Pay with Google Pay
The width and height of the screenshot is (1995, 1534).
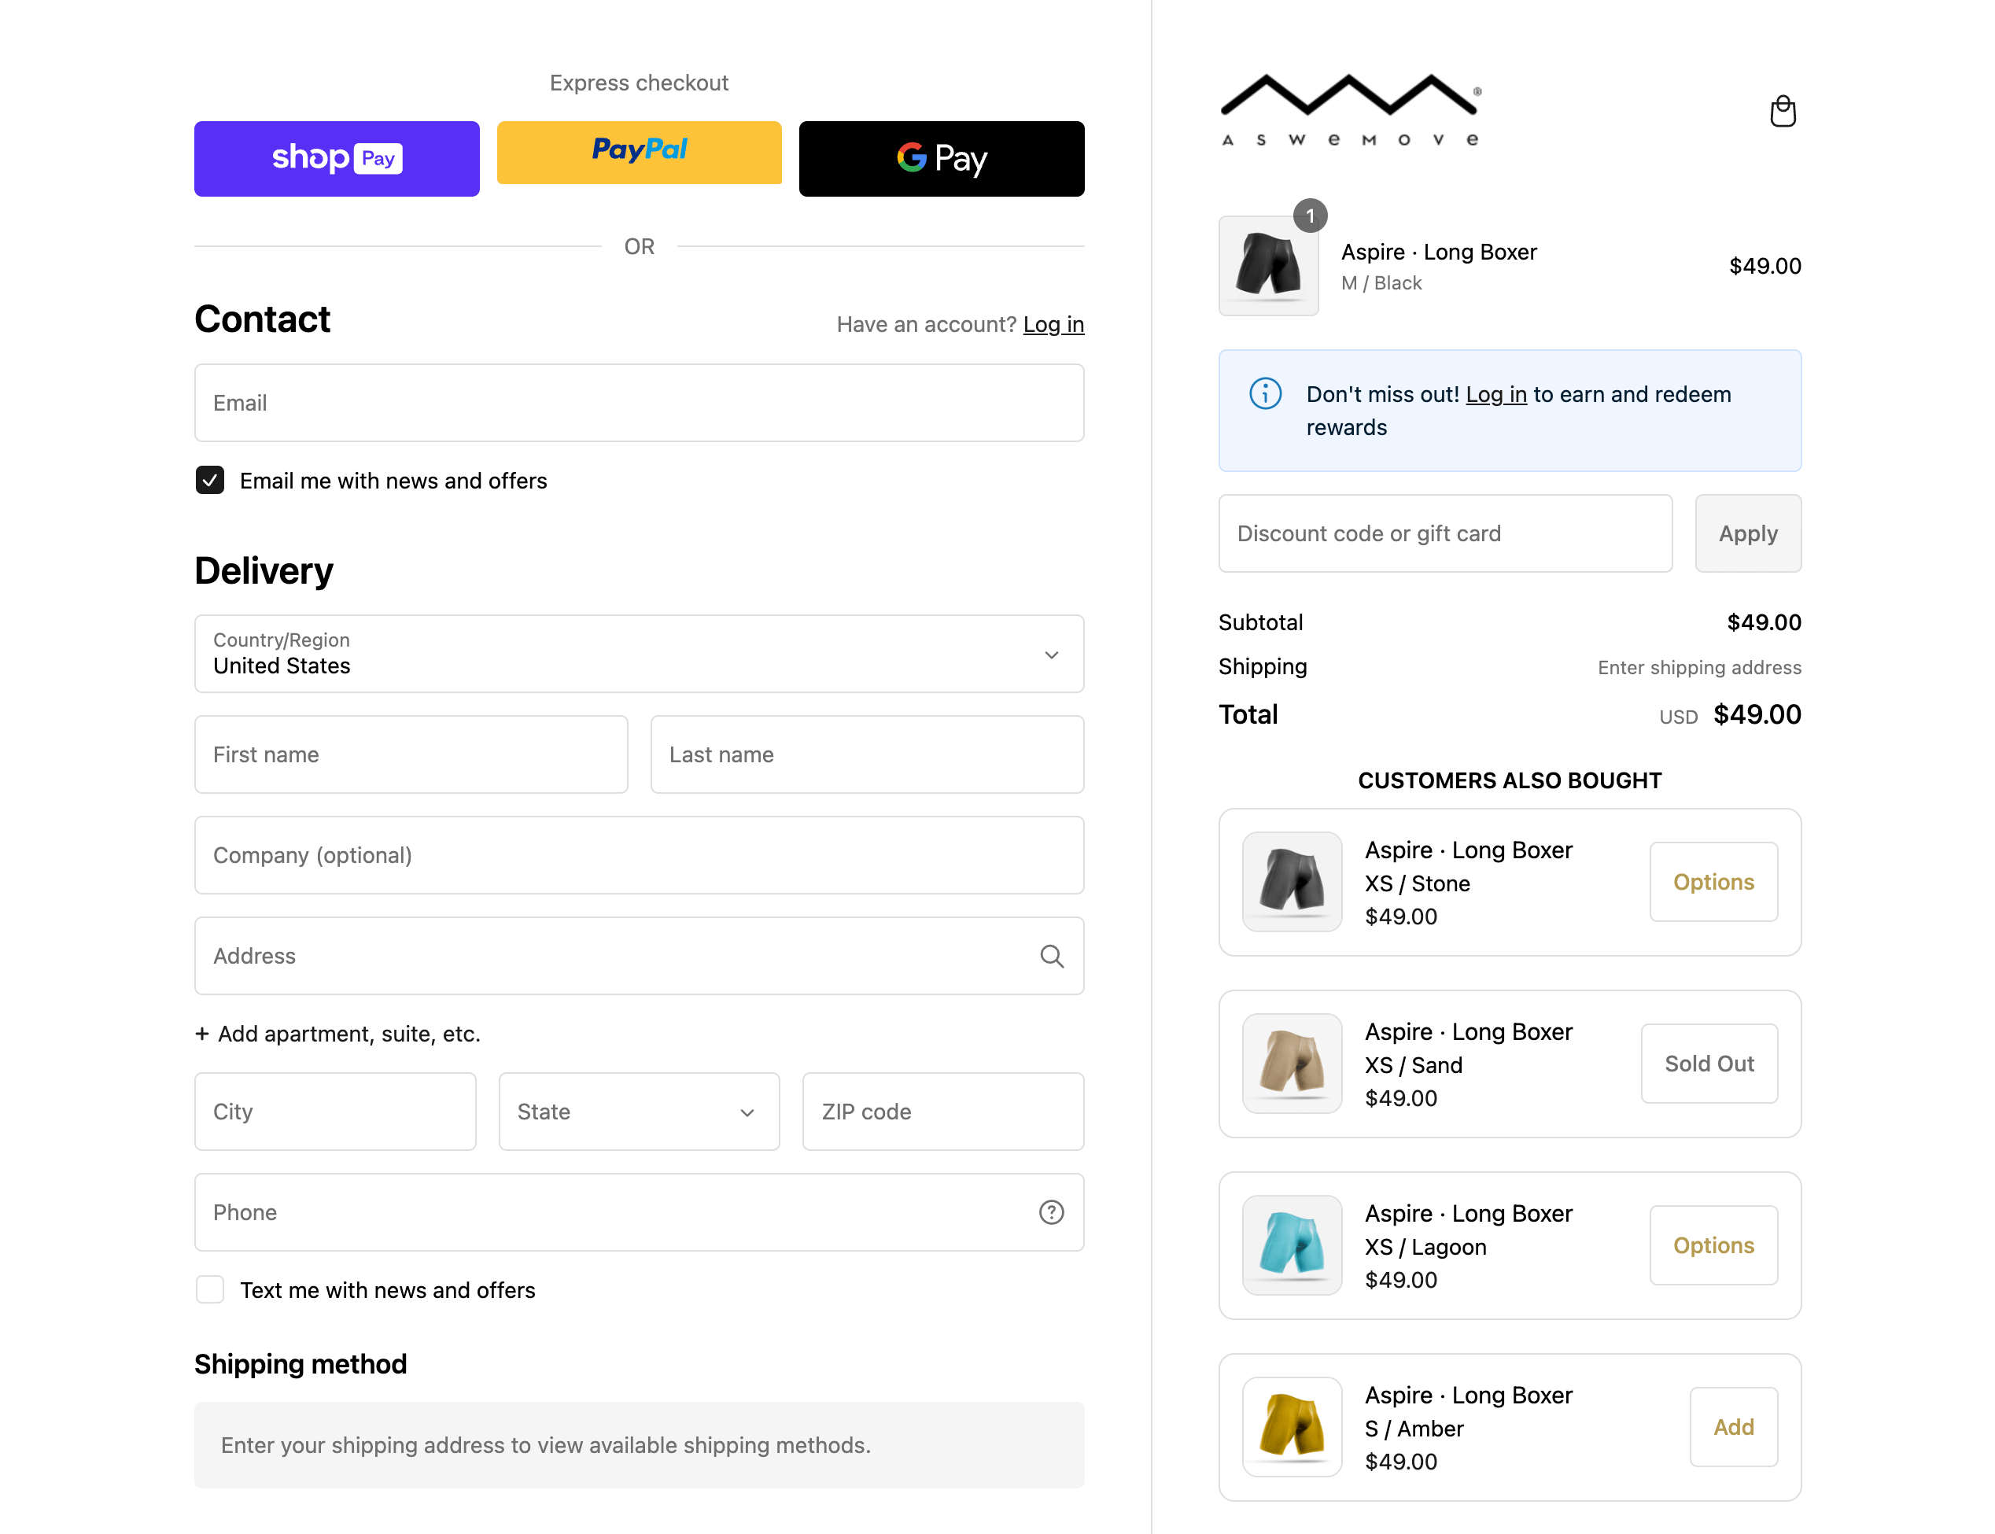942,159
